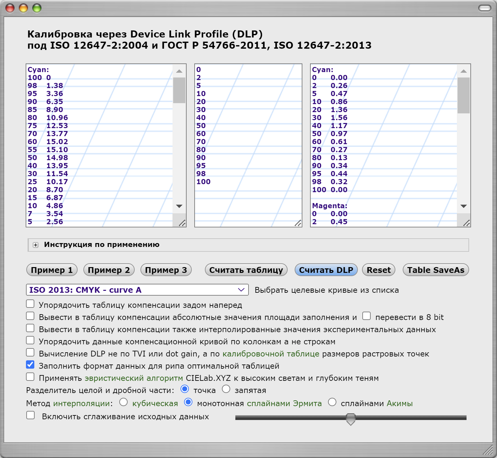Screen dimensions: 497x458
Task: Uncheck 'Заполнить формат данных для рипа' checkbox
Action: [x=30, y=364]
